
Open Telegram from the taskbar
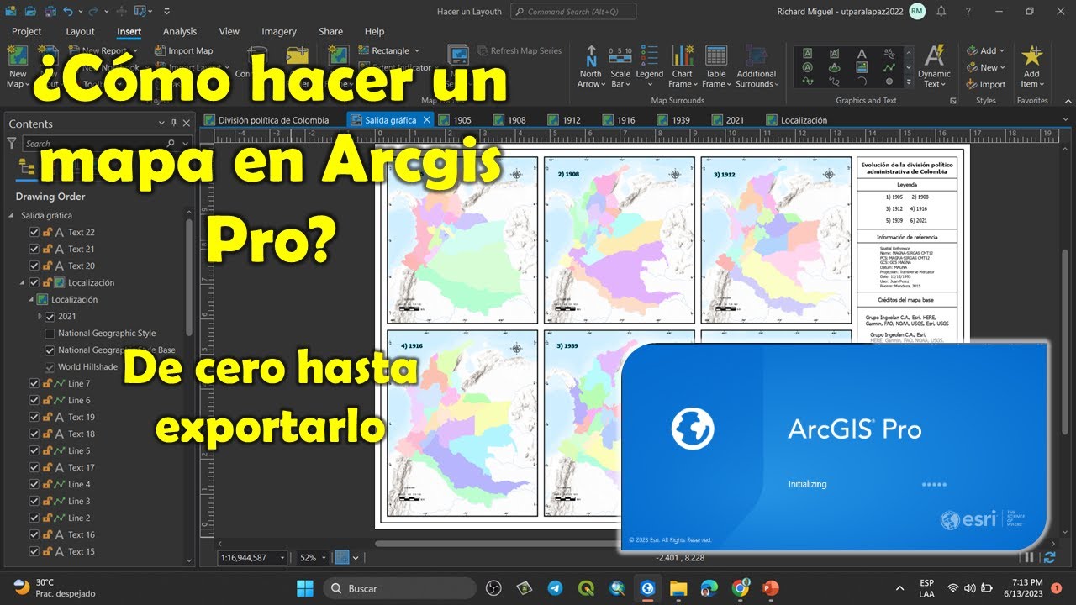click(556, 588)
